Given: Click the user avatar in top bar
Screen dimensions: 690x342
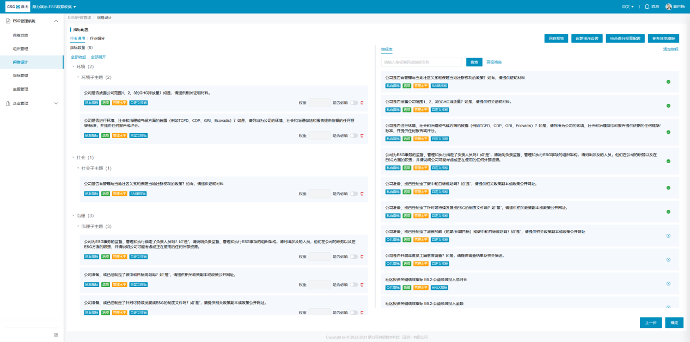Looking at the screenshot, I should point(669,7).
